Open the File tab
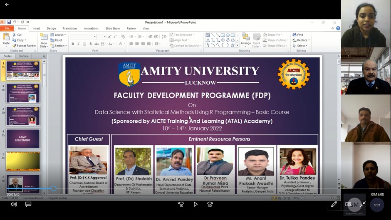The width and height of the screenshot is (391, 220). (7, 28)
